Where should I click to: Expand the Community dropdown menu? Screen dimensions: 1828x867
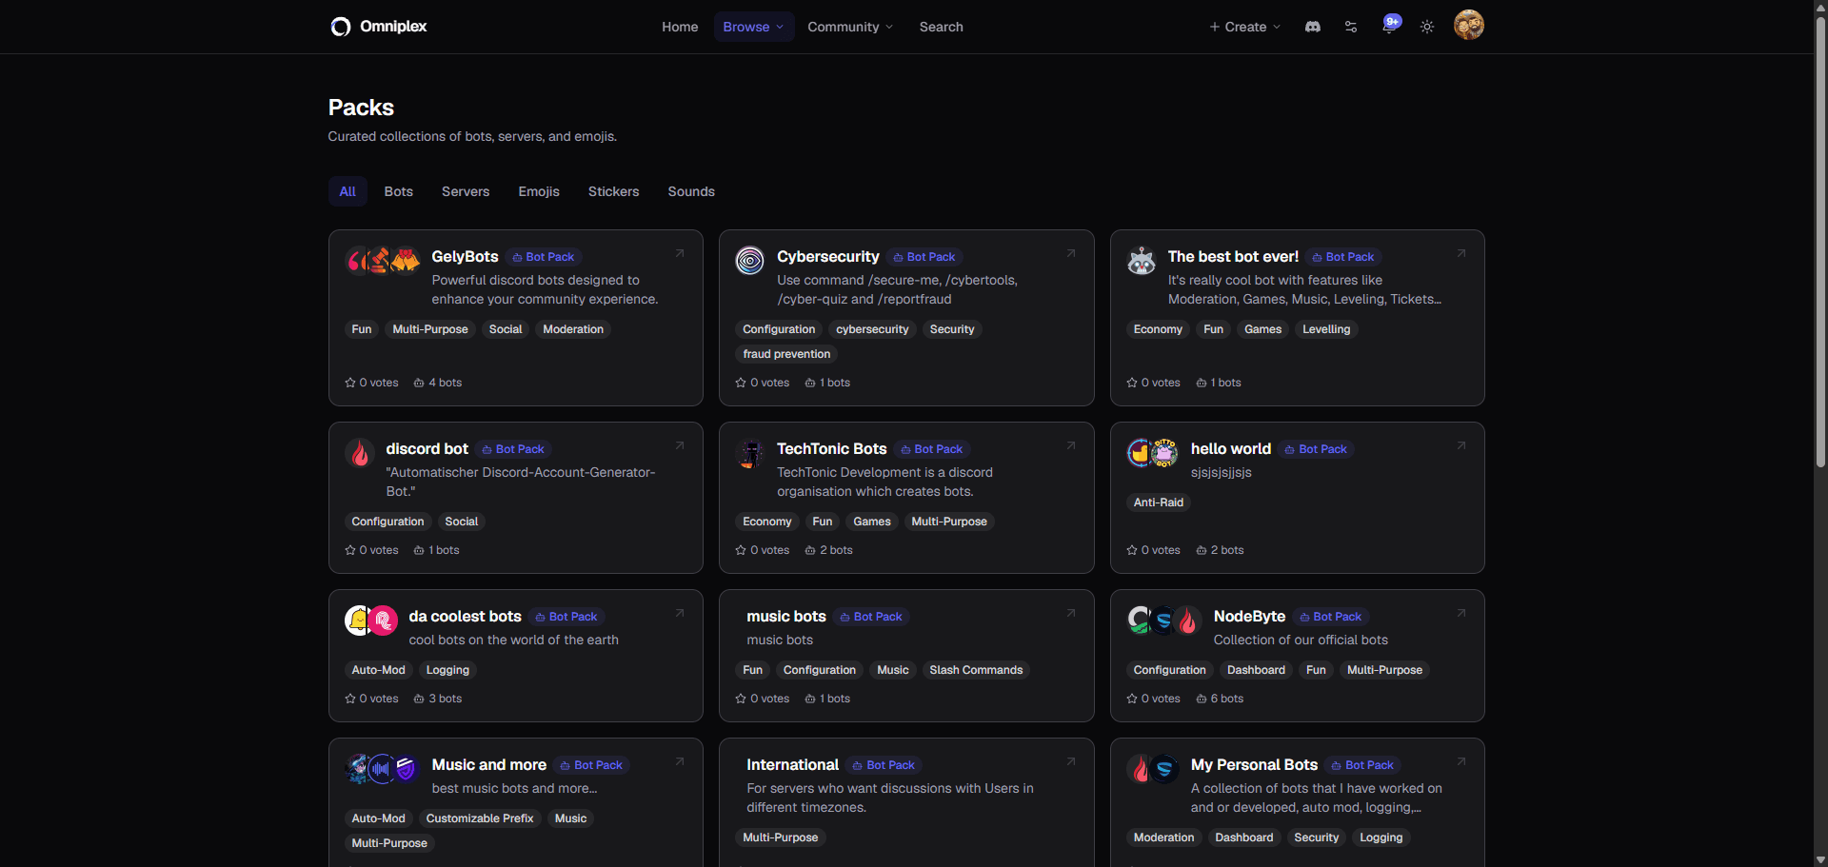click(x=850, y=27)
